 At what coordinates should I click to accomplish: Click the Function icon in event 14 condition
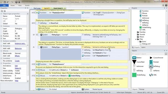39,13
